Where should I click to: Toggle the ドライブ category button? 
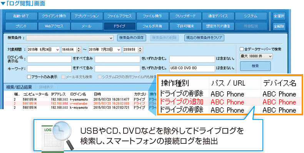[x=119, y=26]
